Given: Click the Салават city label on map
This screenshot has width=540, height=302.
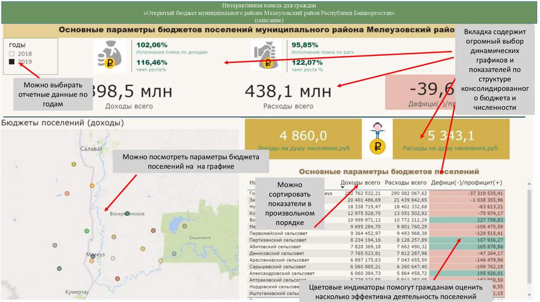Looking at the screenshot, I should [91, 149].
